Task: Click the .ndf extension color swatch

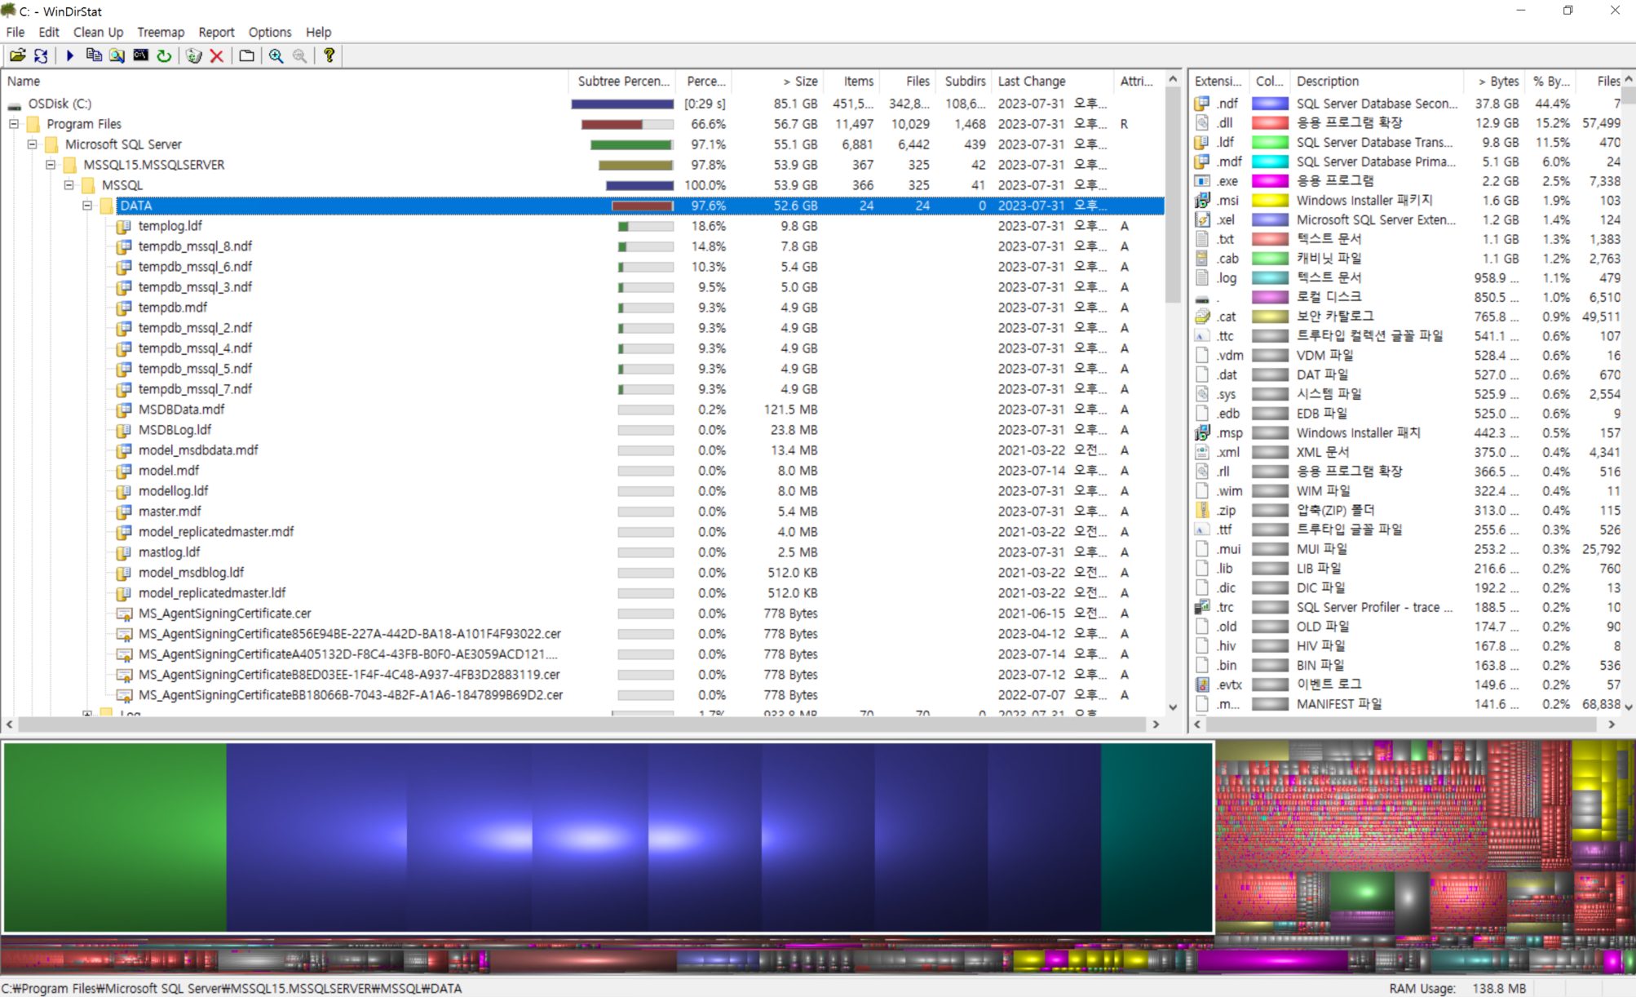Action: 1269,104
